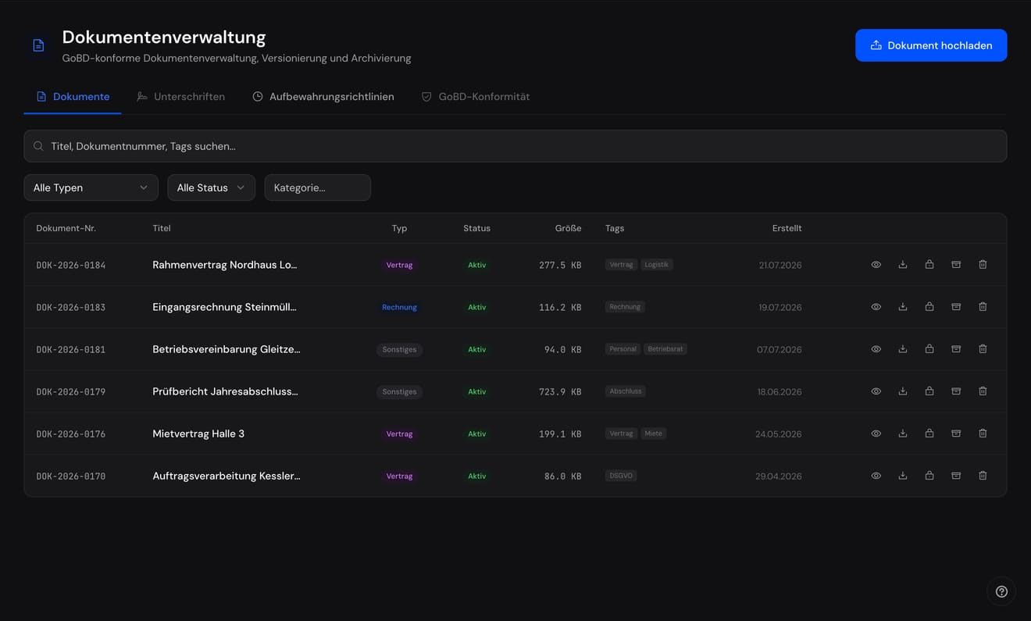Open the Rahmenvertrag Nordhaus title link
This screenshot has height=621, width=1031.
[225, 265]
